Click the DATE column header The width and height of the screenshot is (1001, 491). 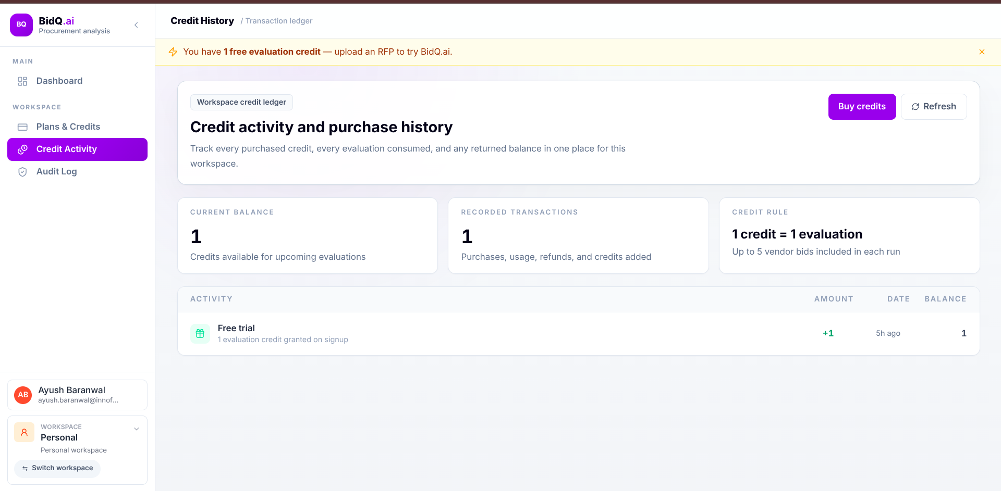[x=898, y=299]
